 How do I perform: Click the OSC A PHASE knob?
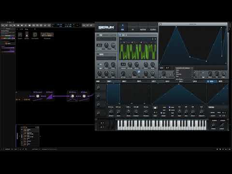(145, 64)
